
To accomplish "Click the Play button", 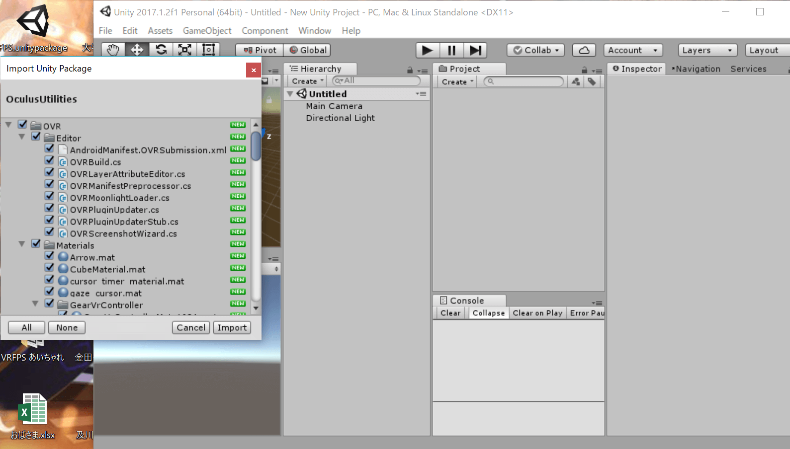I will tap(428, 50).
